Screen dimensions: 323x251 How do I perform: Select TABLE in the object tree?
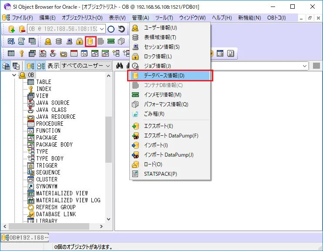(44, 82)
